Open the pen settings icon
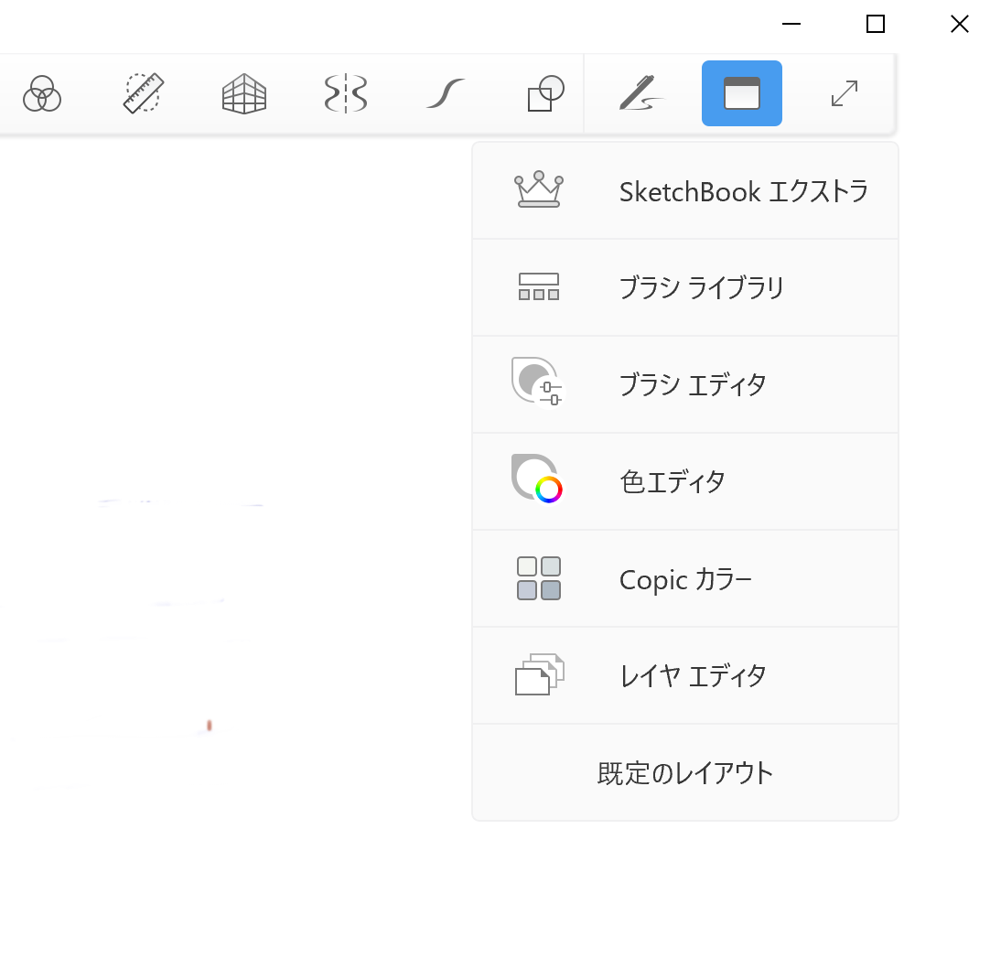The height and width of the screenshot is (980, 990). (x=641, y=93)
